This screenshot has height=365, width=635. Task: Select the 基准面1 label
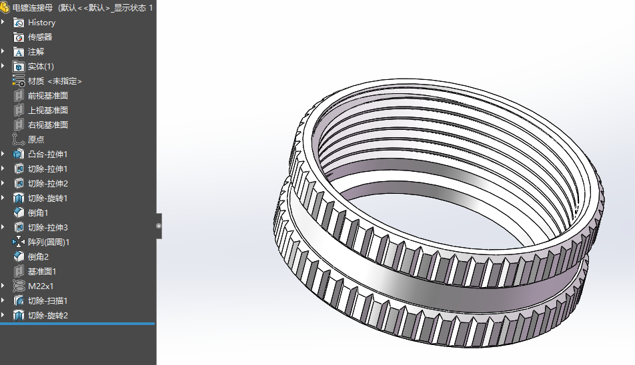[x=42, y=271]
